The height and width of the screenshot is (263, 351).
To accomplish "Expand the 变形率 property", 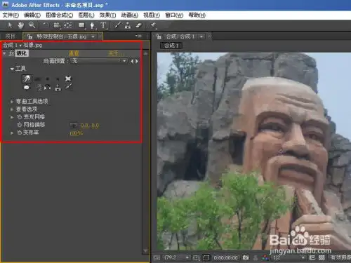I will 12,133.
